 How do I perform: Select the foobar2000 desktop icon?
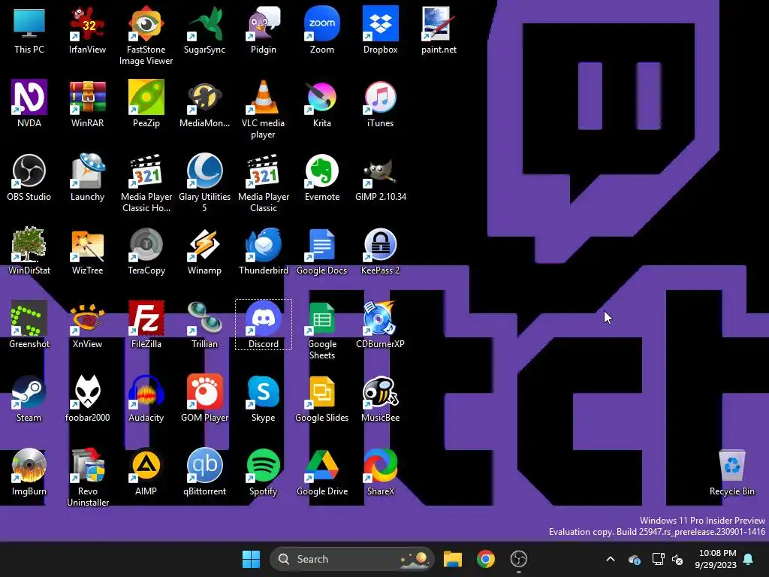pyautogui.click(x=87, y=398)
